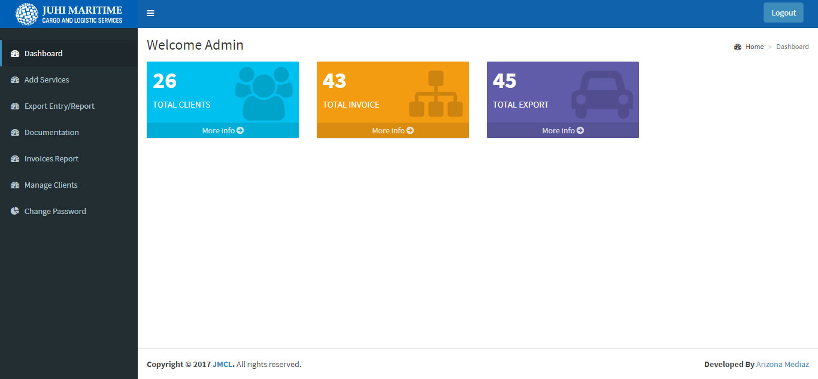The image size is (818, 379).
Task: Go to the Invoices Report page
Action: click(x=51, y=158)
